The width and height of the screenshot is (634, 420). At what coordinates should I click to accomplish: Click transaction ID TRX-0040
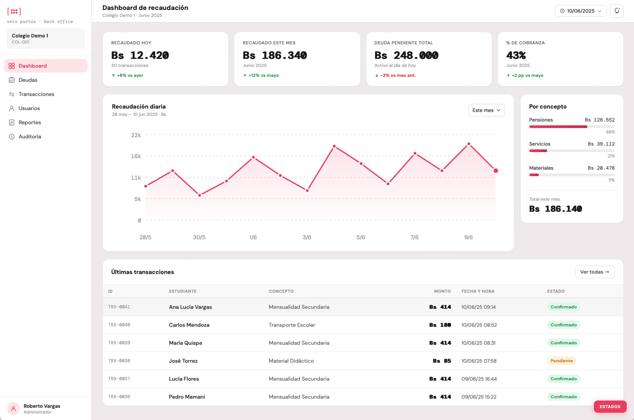119,325
